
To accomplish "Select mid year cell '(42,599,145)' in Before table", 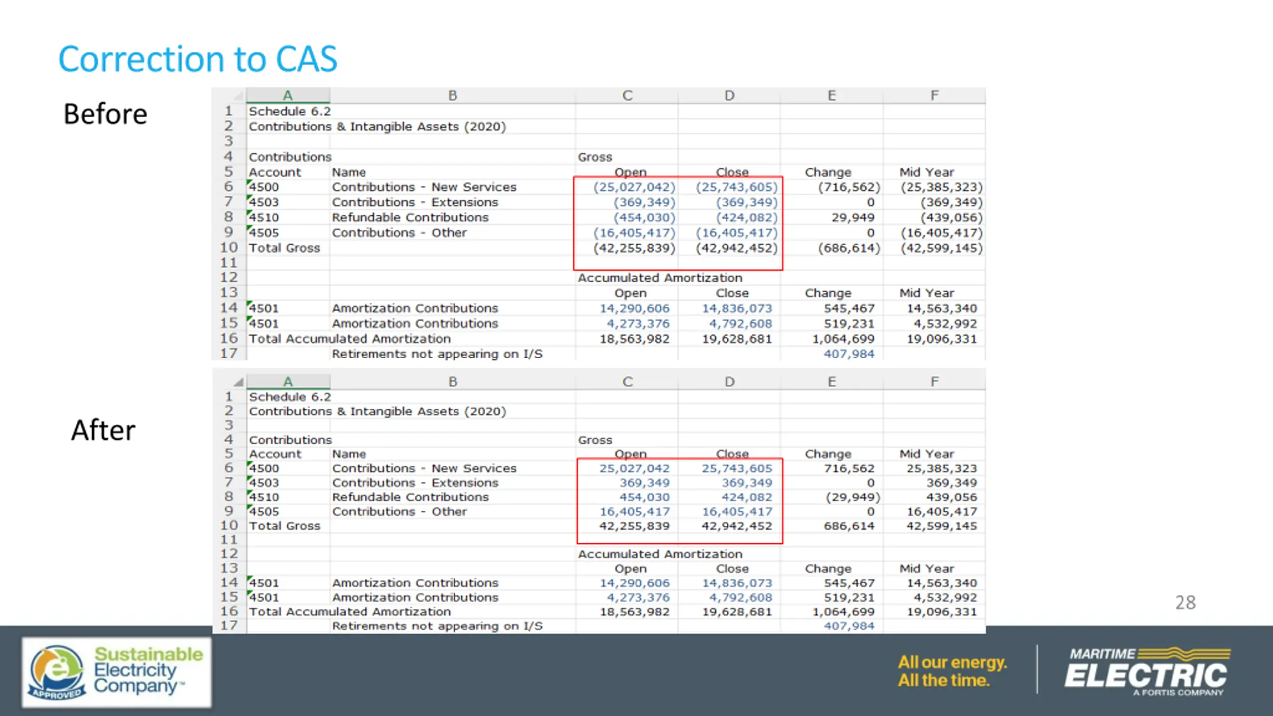I will [941, 248].
